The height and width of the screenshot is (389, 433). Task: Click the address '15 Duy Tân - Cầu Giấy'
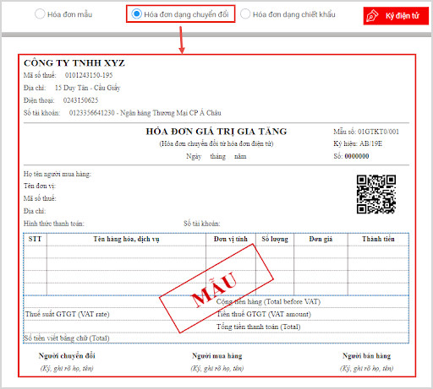point(88,88)
